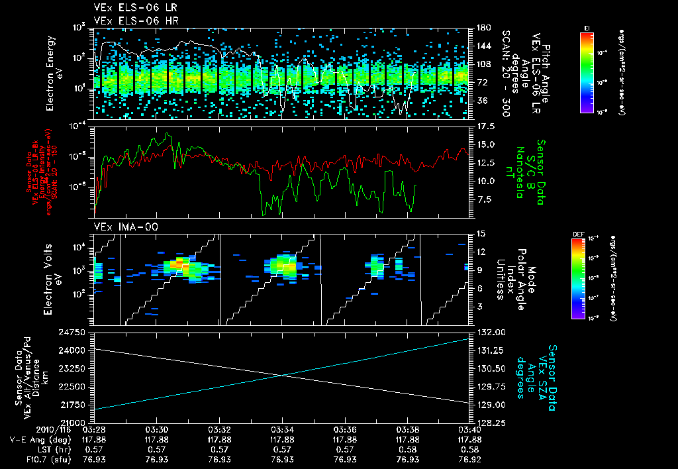Screen dimensions: 678x469
Task: Click the '03:40' time tick label
Action: pos(470,430)
